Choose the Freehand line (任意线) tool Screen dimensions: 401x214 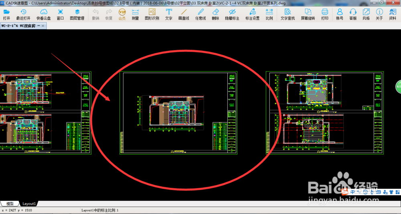(200, 14)
